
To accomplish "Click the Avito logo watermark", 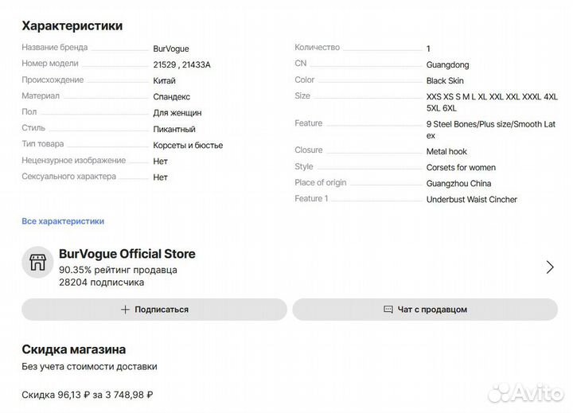I will click(524, 392).
